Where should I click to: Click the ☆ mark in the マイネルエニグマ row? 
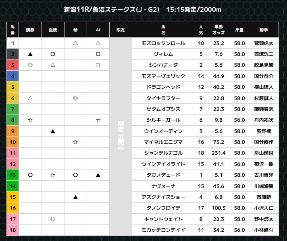click(x=75, y=142)
